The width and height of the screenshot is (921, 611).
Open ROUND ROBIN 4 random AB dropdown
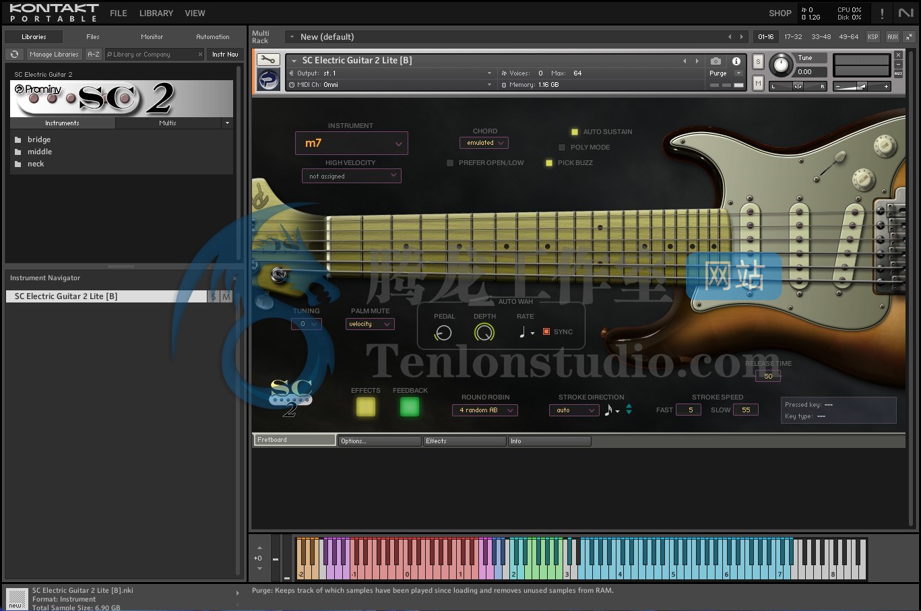(x=484, y=410)
